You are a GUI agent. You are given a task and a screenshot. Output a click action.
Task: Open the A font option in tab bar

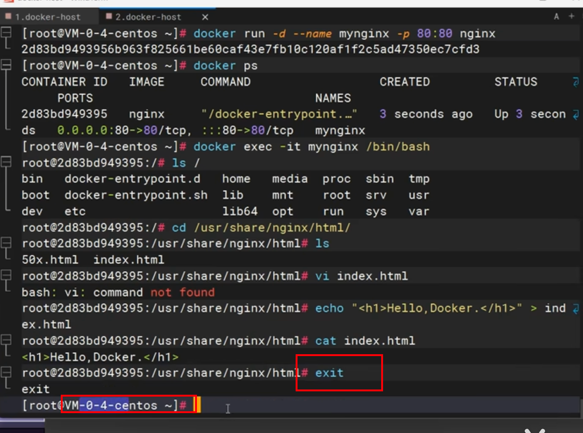(556, 17)
